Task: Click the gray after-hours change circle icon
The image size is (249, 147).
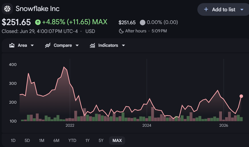Action: tap(142, 23)
